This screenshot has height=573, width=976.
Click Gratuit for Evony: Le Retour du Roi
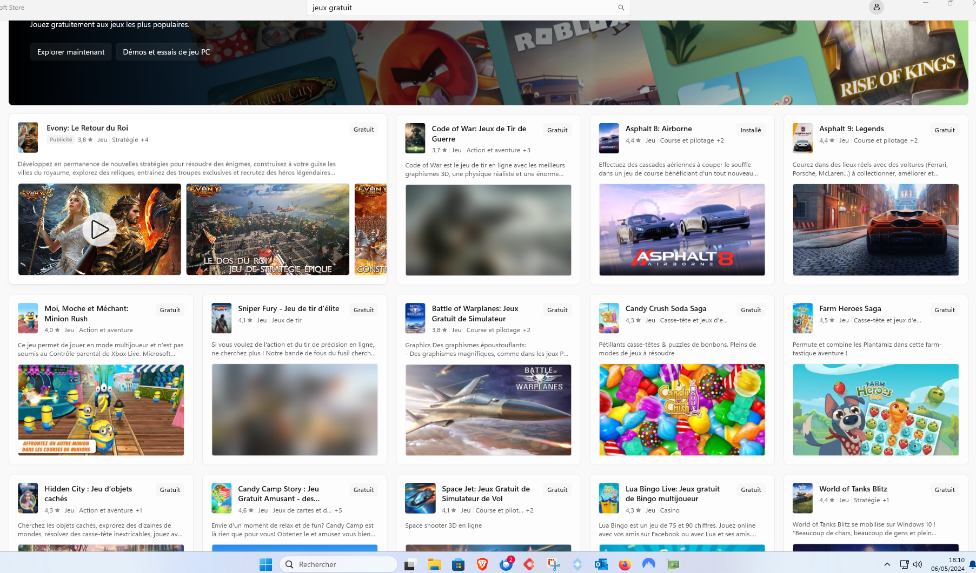pos(363,130)
